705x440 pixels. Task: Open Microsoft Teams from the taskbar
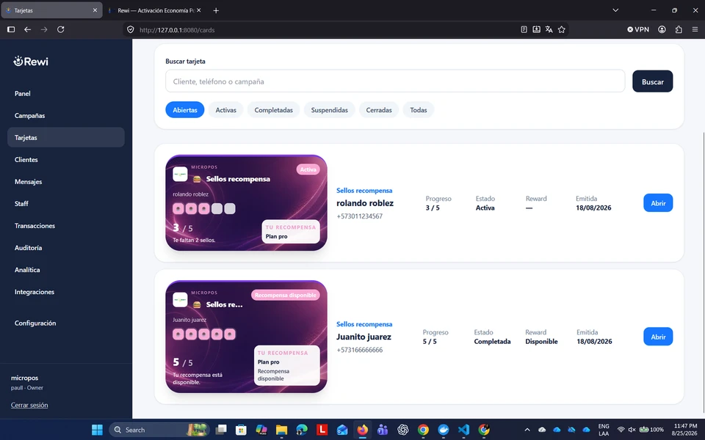(383, 430)
